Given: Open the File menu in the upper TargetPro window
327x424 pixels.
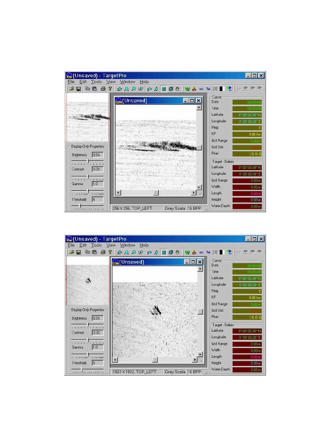Looking at the screenshot, I should point(71,82).
